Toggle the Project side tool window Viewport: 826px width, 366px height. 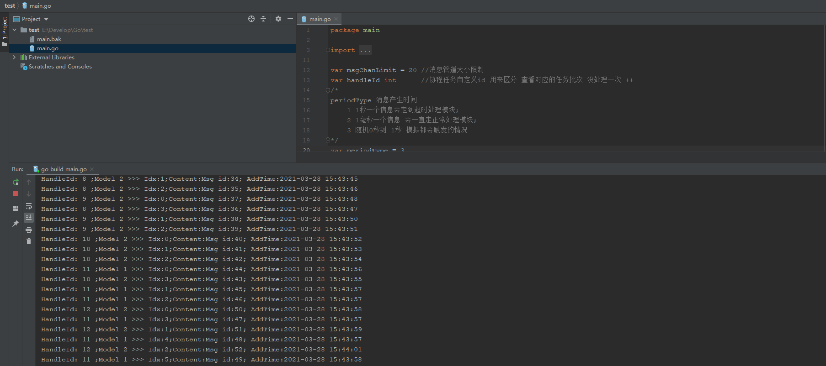pyautogui.click(x=5, y=31)
